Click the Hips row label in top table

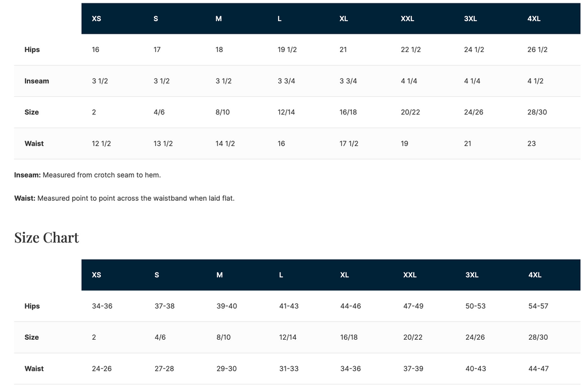click(32, 50)
